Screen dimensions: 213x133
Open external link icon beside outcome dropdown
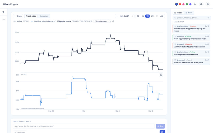click(x=113, y=21)
